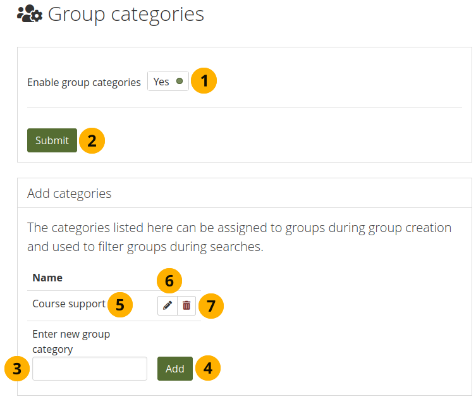This screenshot has width=476, height=399.
Task: Click the orange callout marker 7
Action: point(211,306)
